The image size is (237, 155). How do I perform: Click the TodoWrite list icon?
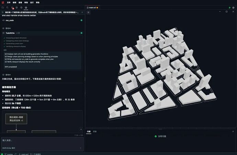(x=3, y=33)
